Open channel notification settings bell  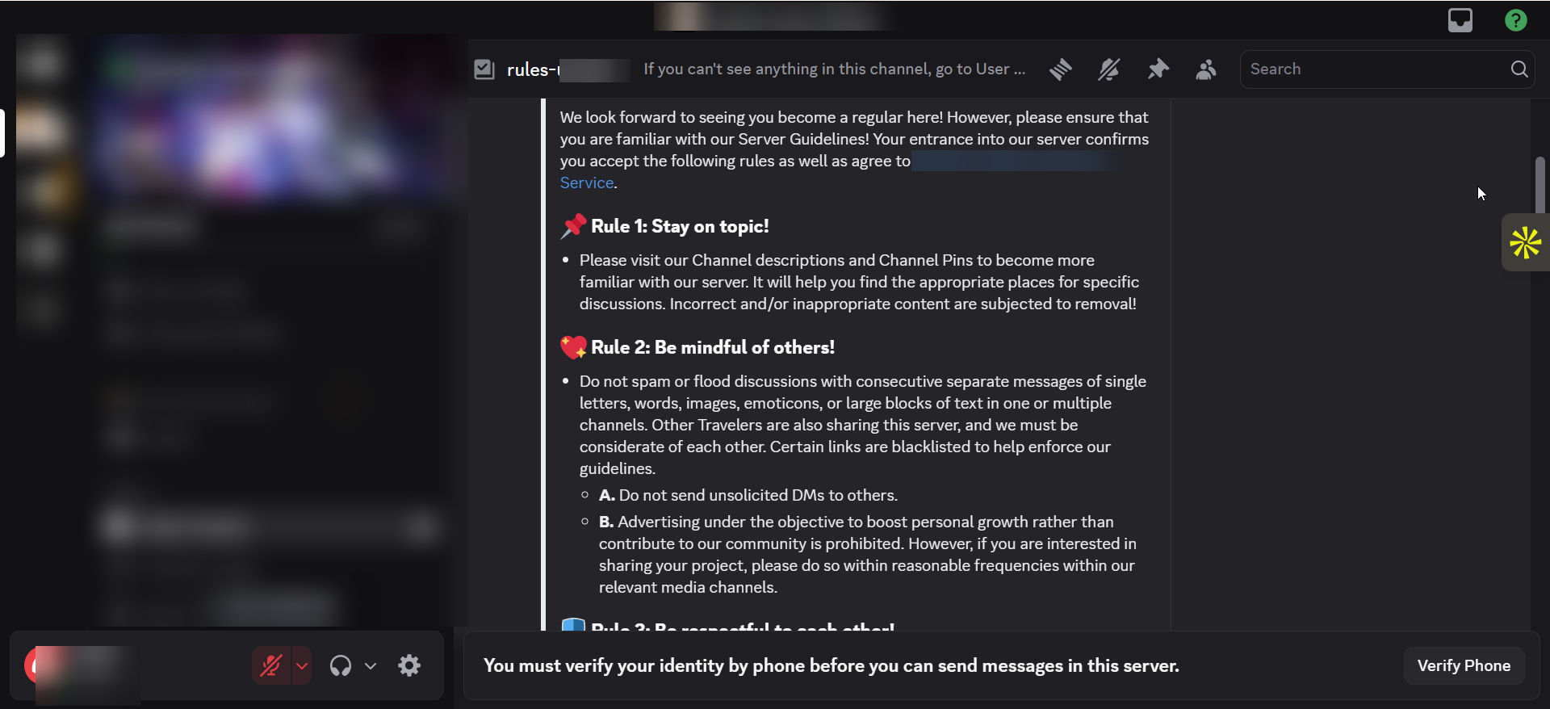[x=1109, y=69]
